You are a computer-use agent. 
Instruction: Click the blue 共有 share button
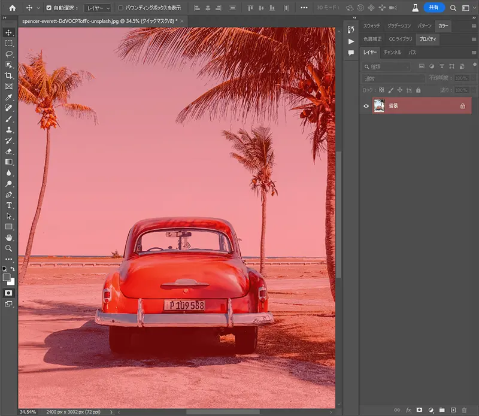(x=433, y=8)
